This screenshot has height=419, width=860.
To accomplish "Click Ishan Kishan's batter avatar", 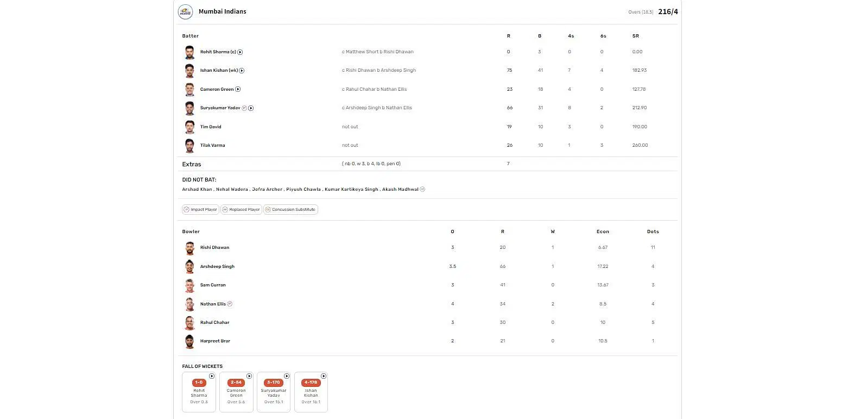I will pyautogui.click(x=189, y=71).
